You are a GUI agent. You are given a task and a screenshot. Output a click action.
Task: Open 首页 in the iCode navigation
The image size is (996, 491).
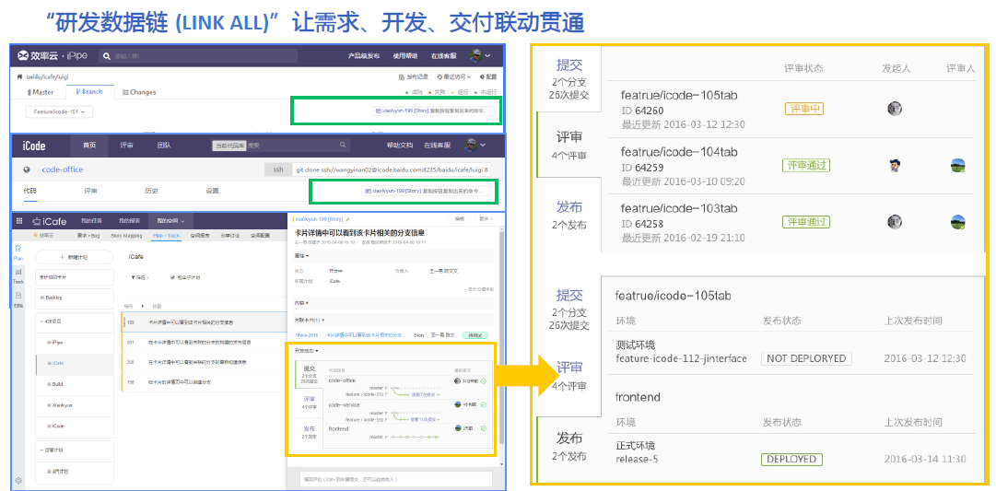(89, 146)
